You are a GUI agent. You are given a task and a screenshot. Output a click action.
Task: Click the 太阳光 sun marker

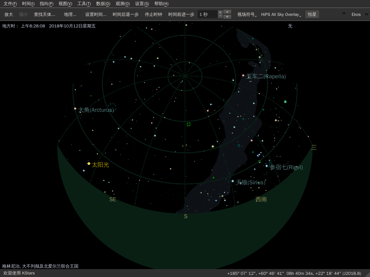[89, 163]
